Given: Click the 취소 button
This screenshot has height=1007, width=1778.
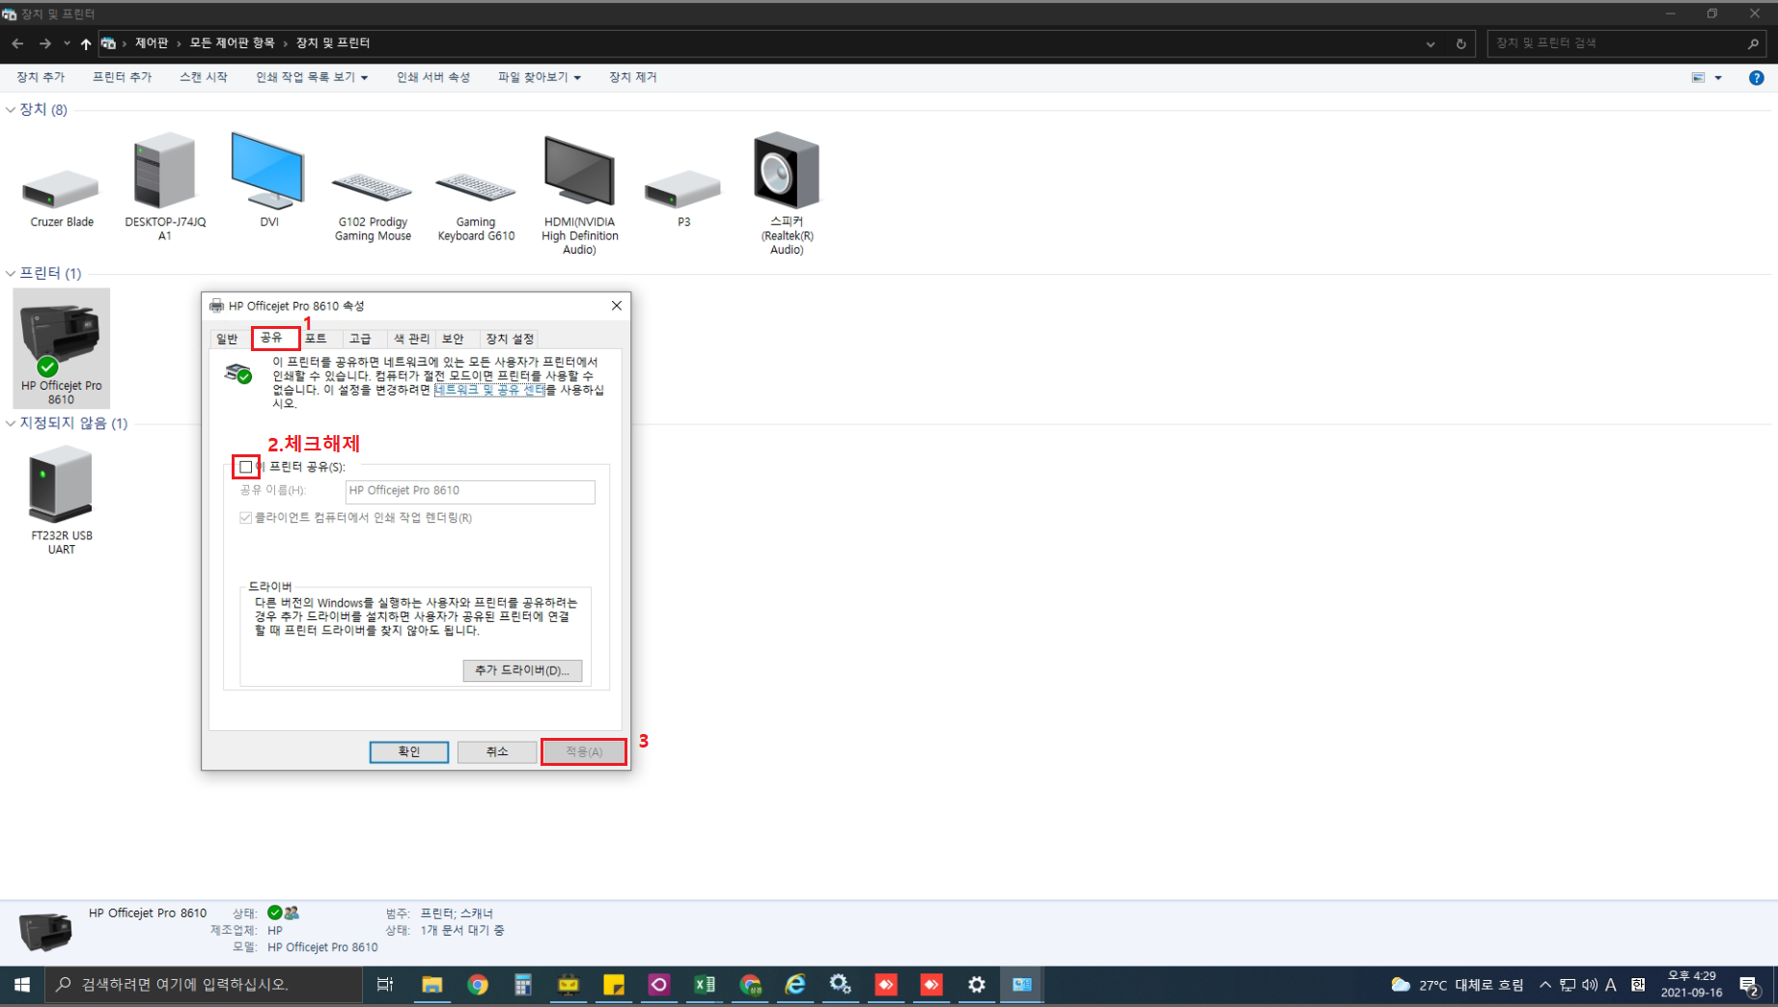Looking at the screenshot, I should 497,751.
